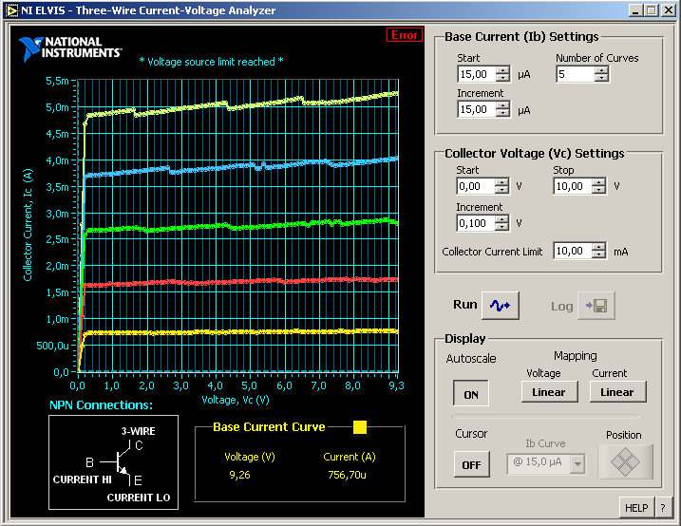Increase the Collector Voltage Stop value
Screen dimensions: 681x526
[598, 182]
